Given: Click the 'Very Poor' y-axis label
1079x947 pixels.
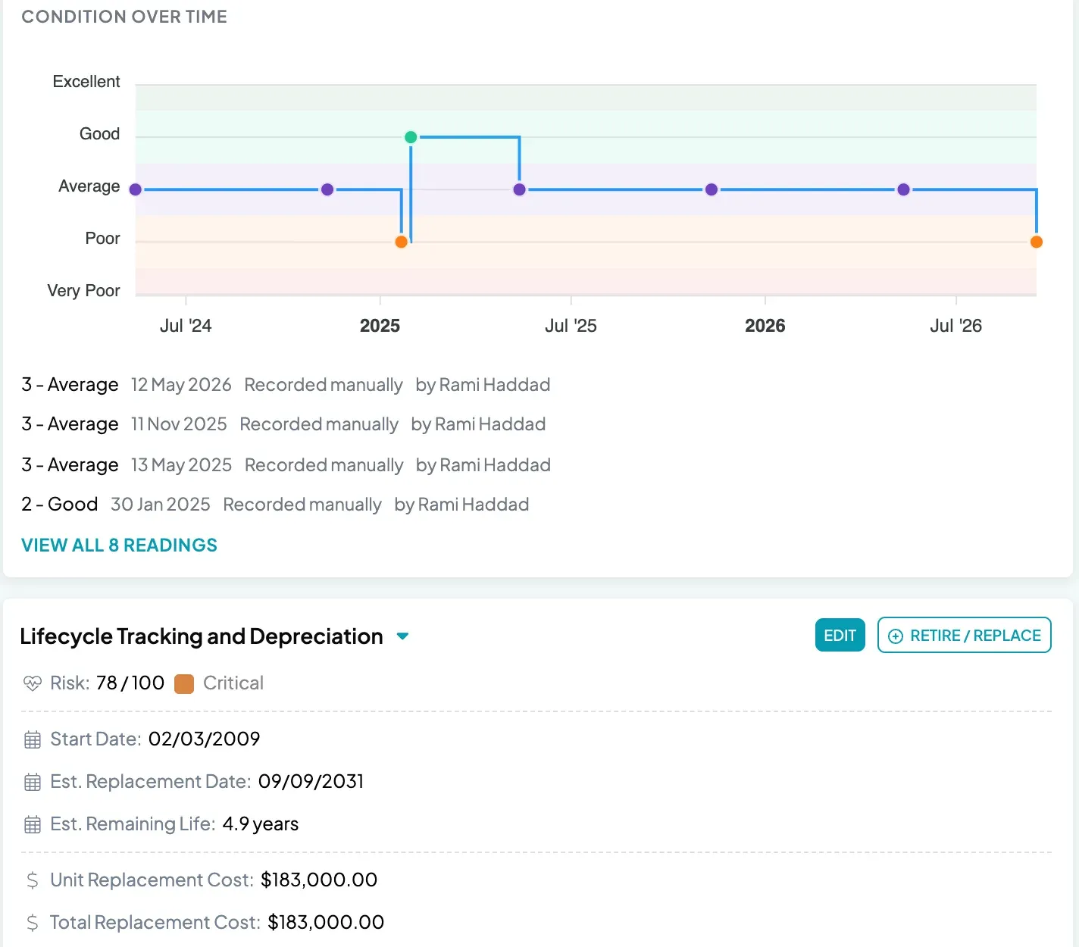Looking at the screenshot, I should click(x=83, y=291).
